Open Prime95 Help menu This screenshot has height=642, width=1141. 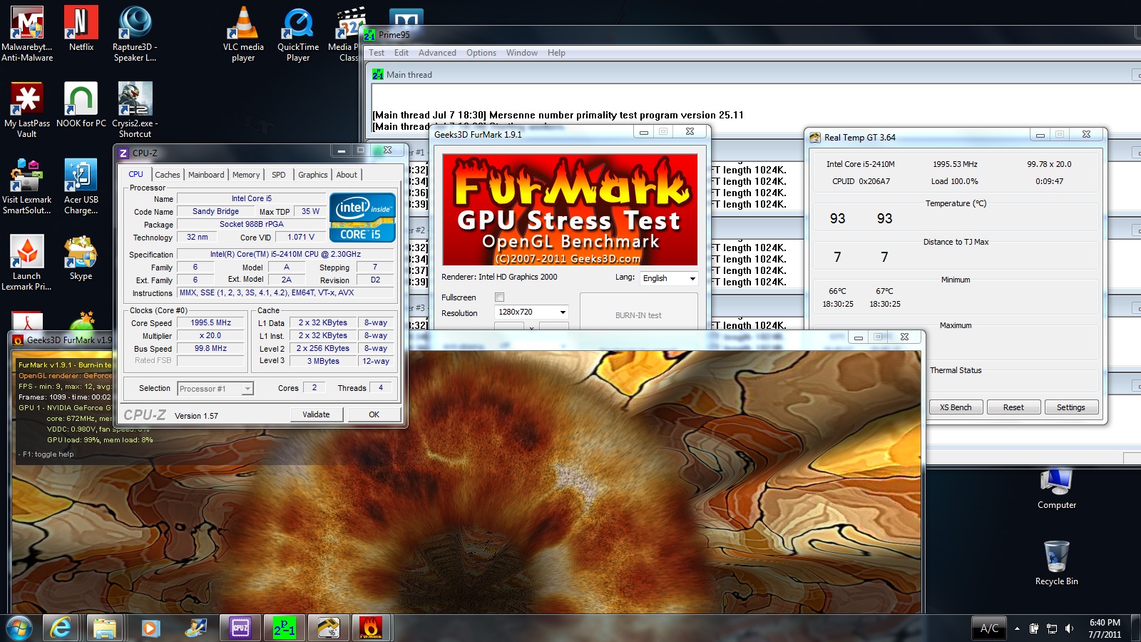click(556, 53)
